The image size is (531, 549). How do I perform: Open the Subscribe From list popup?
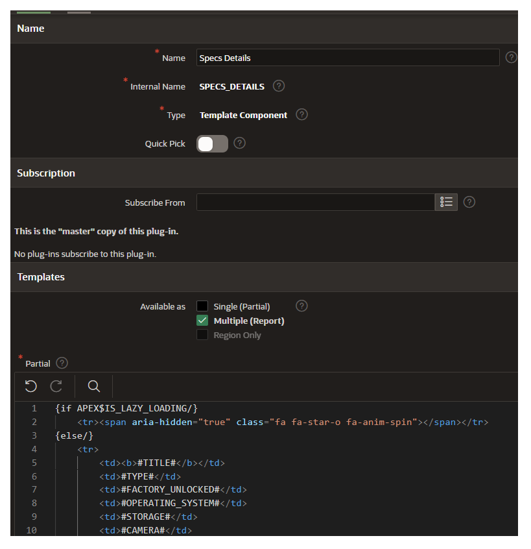click(x=446, y=202)
